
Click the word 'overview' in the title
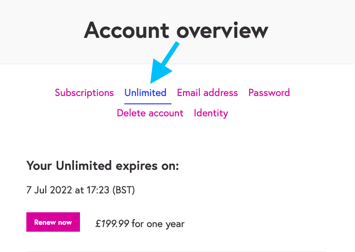[223, 30]
